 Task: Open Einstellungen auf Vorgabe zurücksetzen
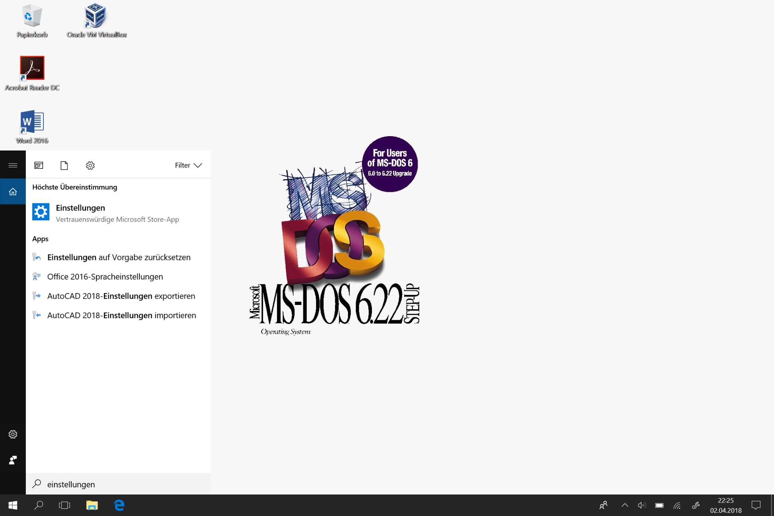click(x=118, y=257)
